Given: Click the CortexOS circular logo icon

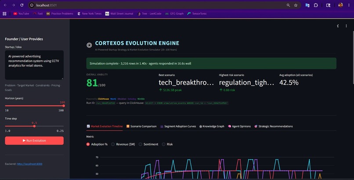Looking at the screenshot, I should [89, 45].
